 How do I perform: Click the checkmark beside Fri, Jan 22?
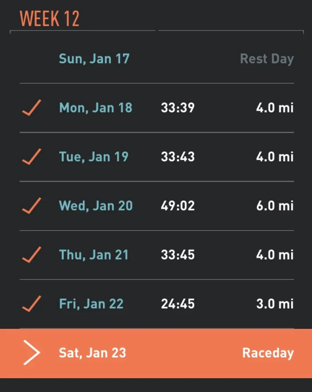(31, 304)
